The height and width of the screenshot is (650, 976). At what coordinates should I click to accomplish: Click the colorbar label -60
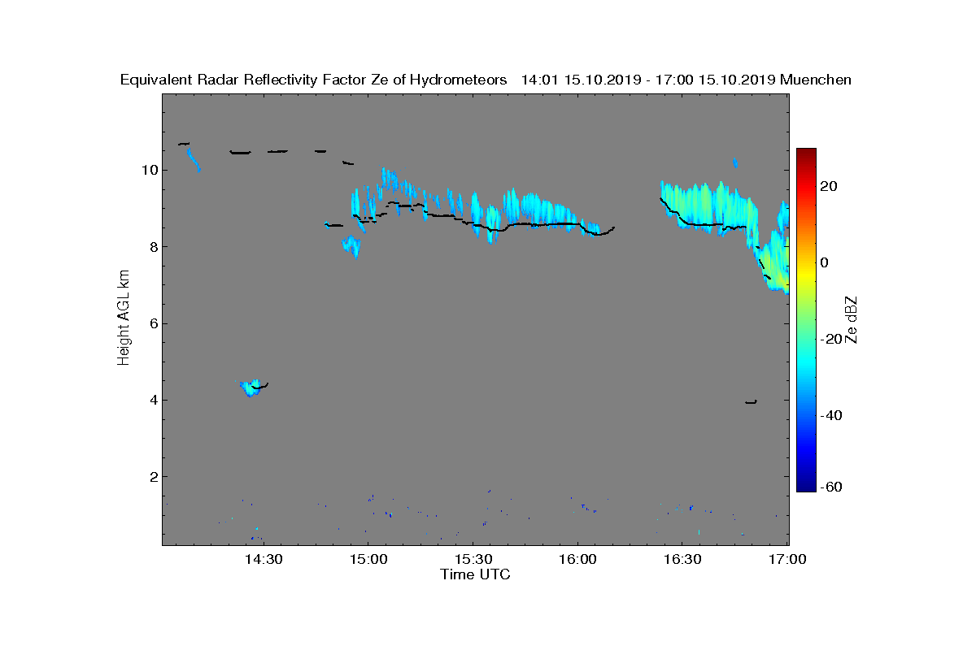[x=830, y=487]
